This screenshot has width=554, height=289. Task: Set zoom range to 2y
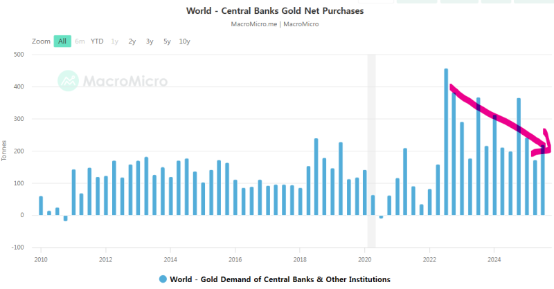click(132, 41)
